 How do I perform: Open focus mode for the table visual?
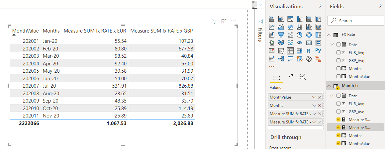pos(224,21)
